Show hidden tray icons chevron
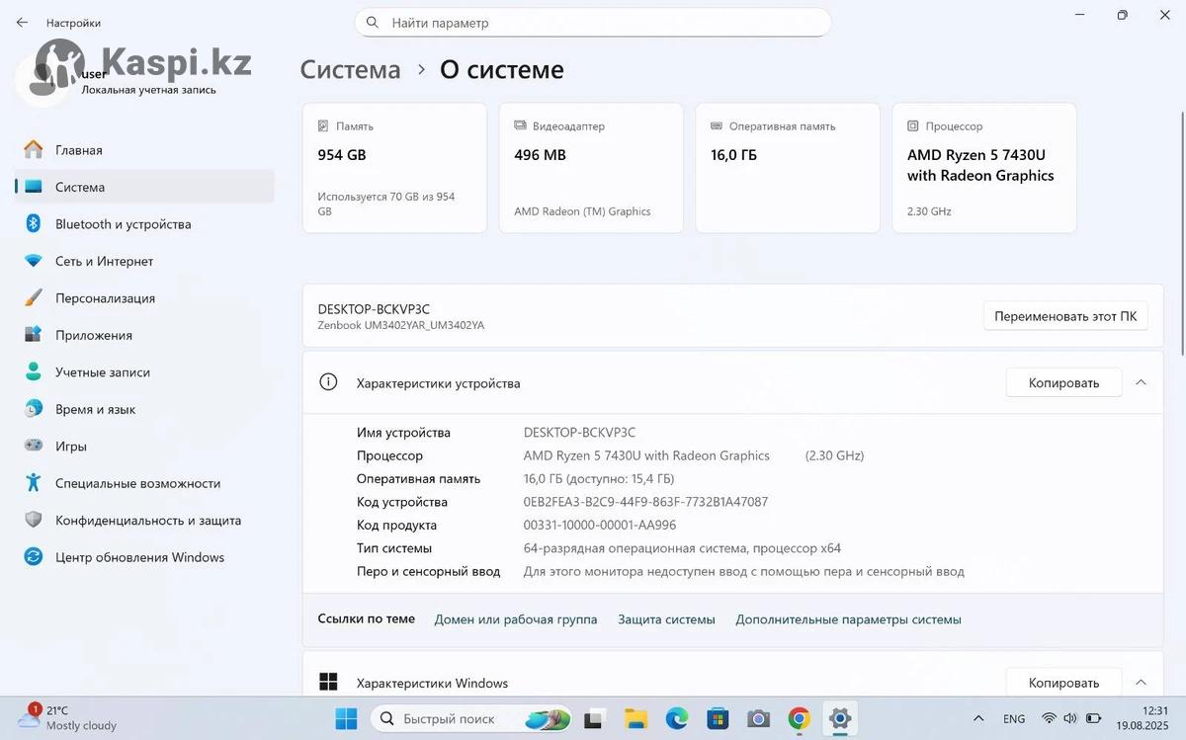The height and width of the screenshot is (740, 1186). pos(978,718)
